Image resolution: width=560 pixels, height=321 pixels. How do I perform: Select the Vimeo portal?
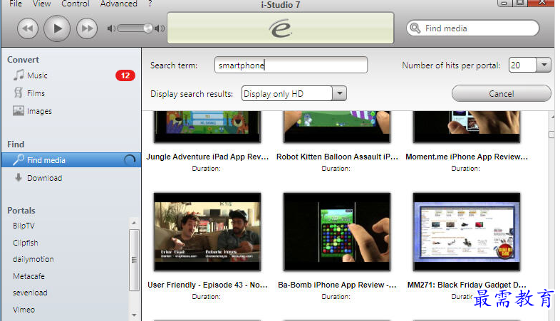click(x=24, y=310)
